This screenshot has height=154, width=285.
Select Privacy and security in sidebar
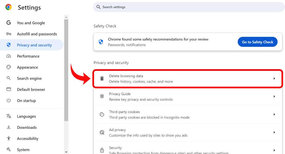click(x=32, y=45)
